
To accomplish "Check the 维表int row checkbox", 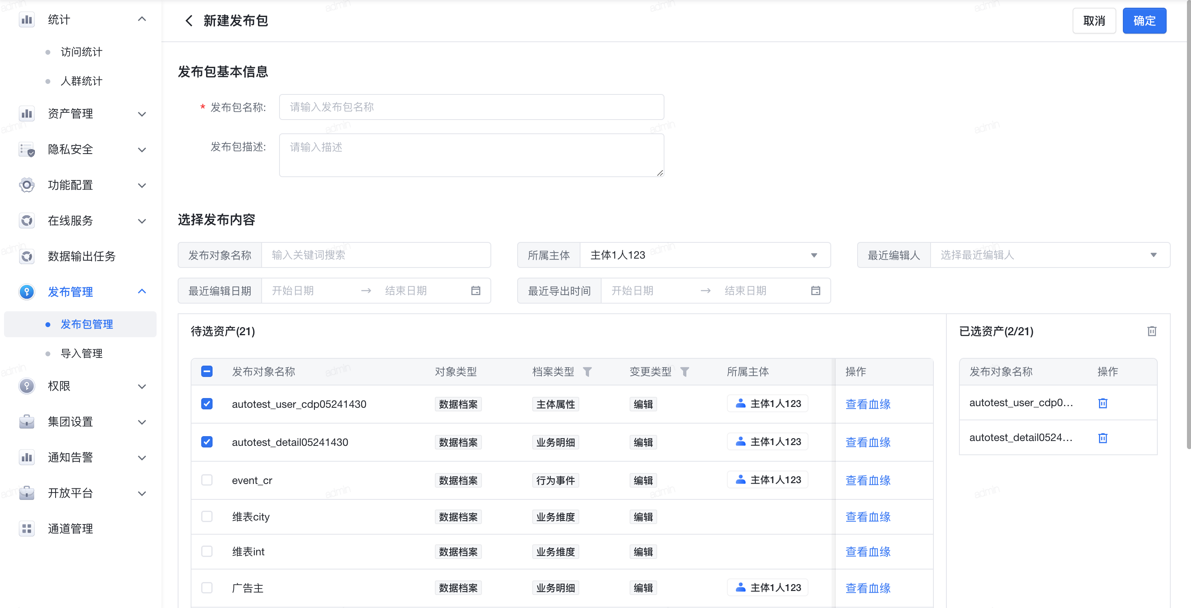I will click(x=206, y=551).
